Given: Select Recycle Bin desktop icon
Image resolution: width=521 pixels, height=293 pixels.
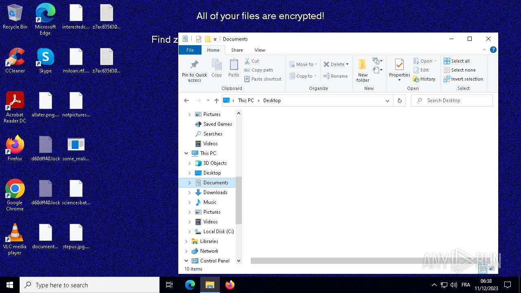Looking at the screenshot, I should click(15, 17).
